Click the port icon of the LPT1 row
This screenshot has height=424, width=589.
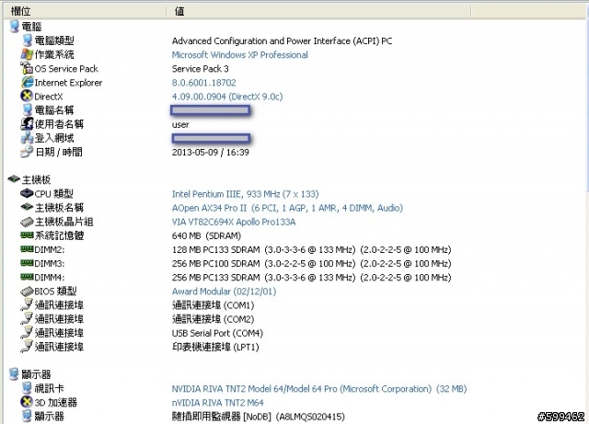[x=27, y=346]
